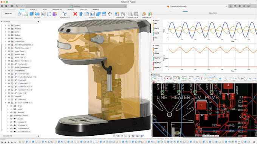Toggle visibility of Water Tank:1
257x144 pixels.
tap(9, 58)
